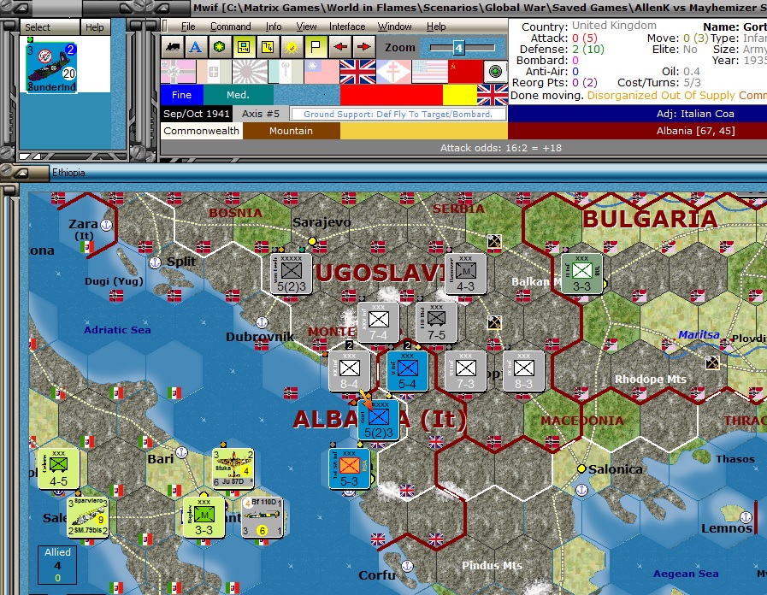
Task: Click the Commonwealth label
Action: [202, 131]
